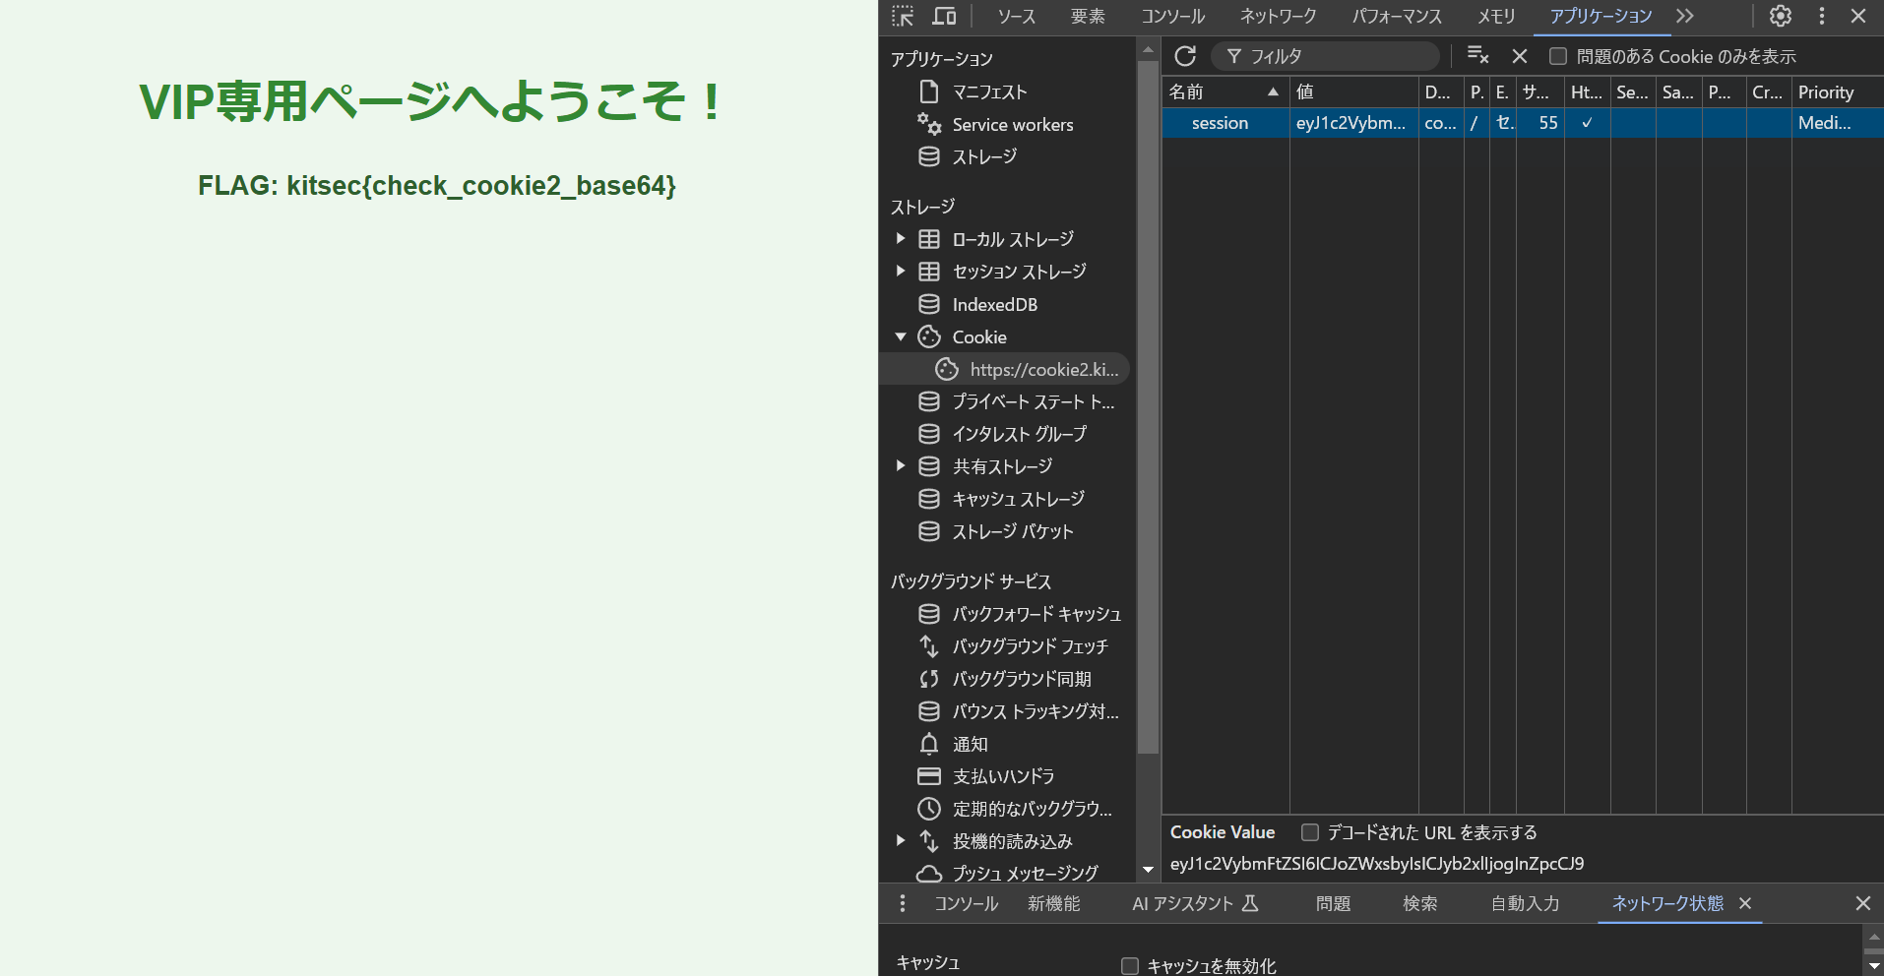Viewport: 1884px width, 976px height.
Task: Expand 共有ストレージ tree node
Action: [901, 466]
